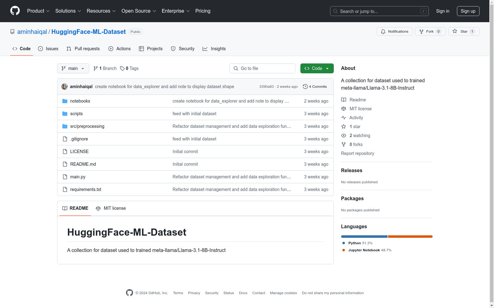Click the tag icon next to Tags
Viewport: 494px width, 308px height.
coord(122,68)
